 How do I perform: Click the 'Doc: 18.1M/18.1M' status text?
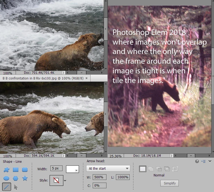tap(147, 156)
